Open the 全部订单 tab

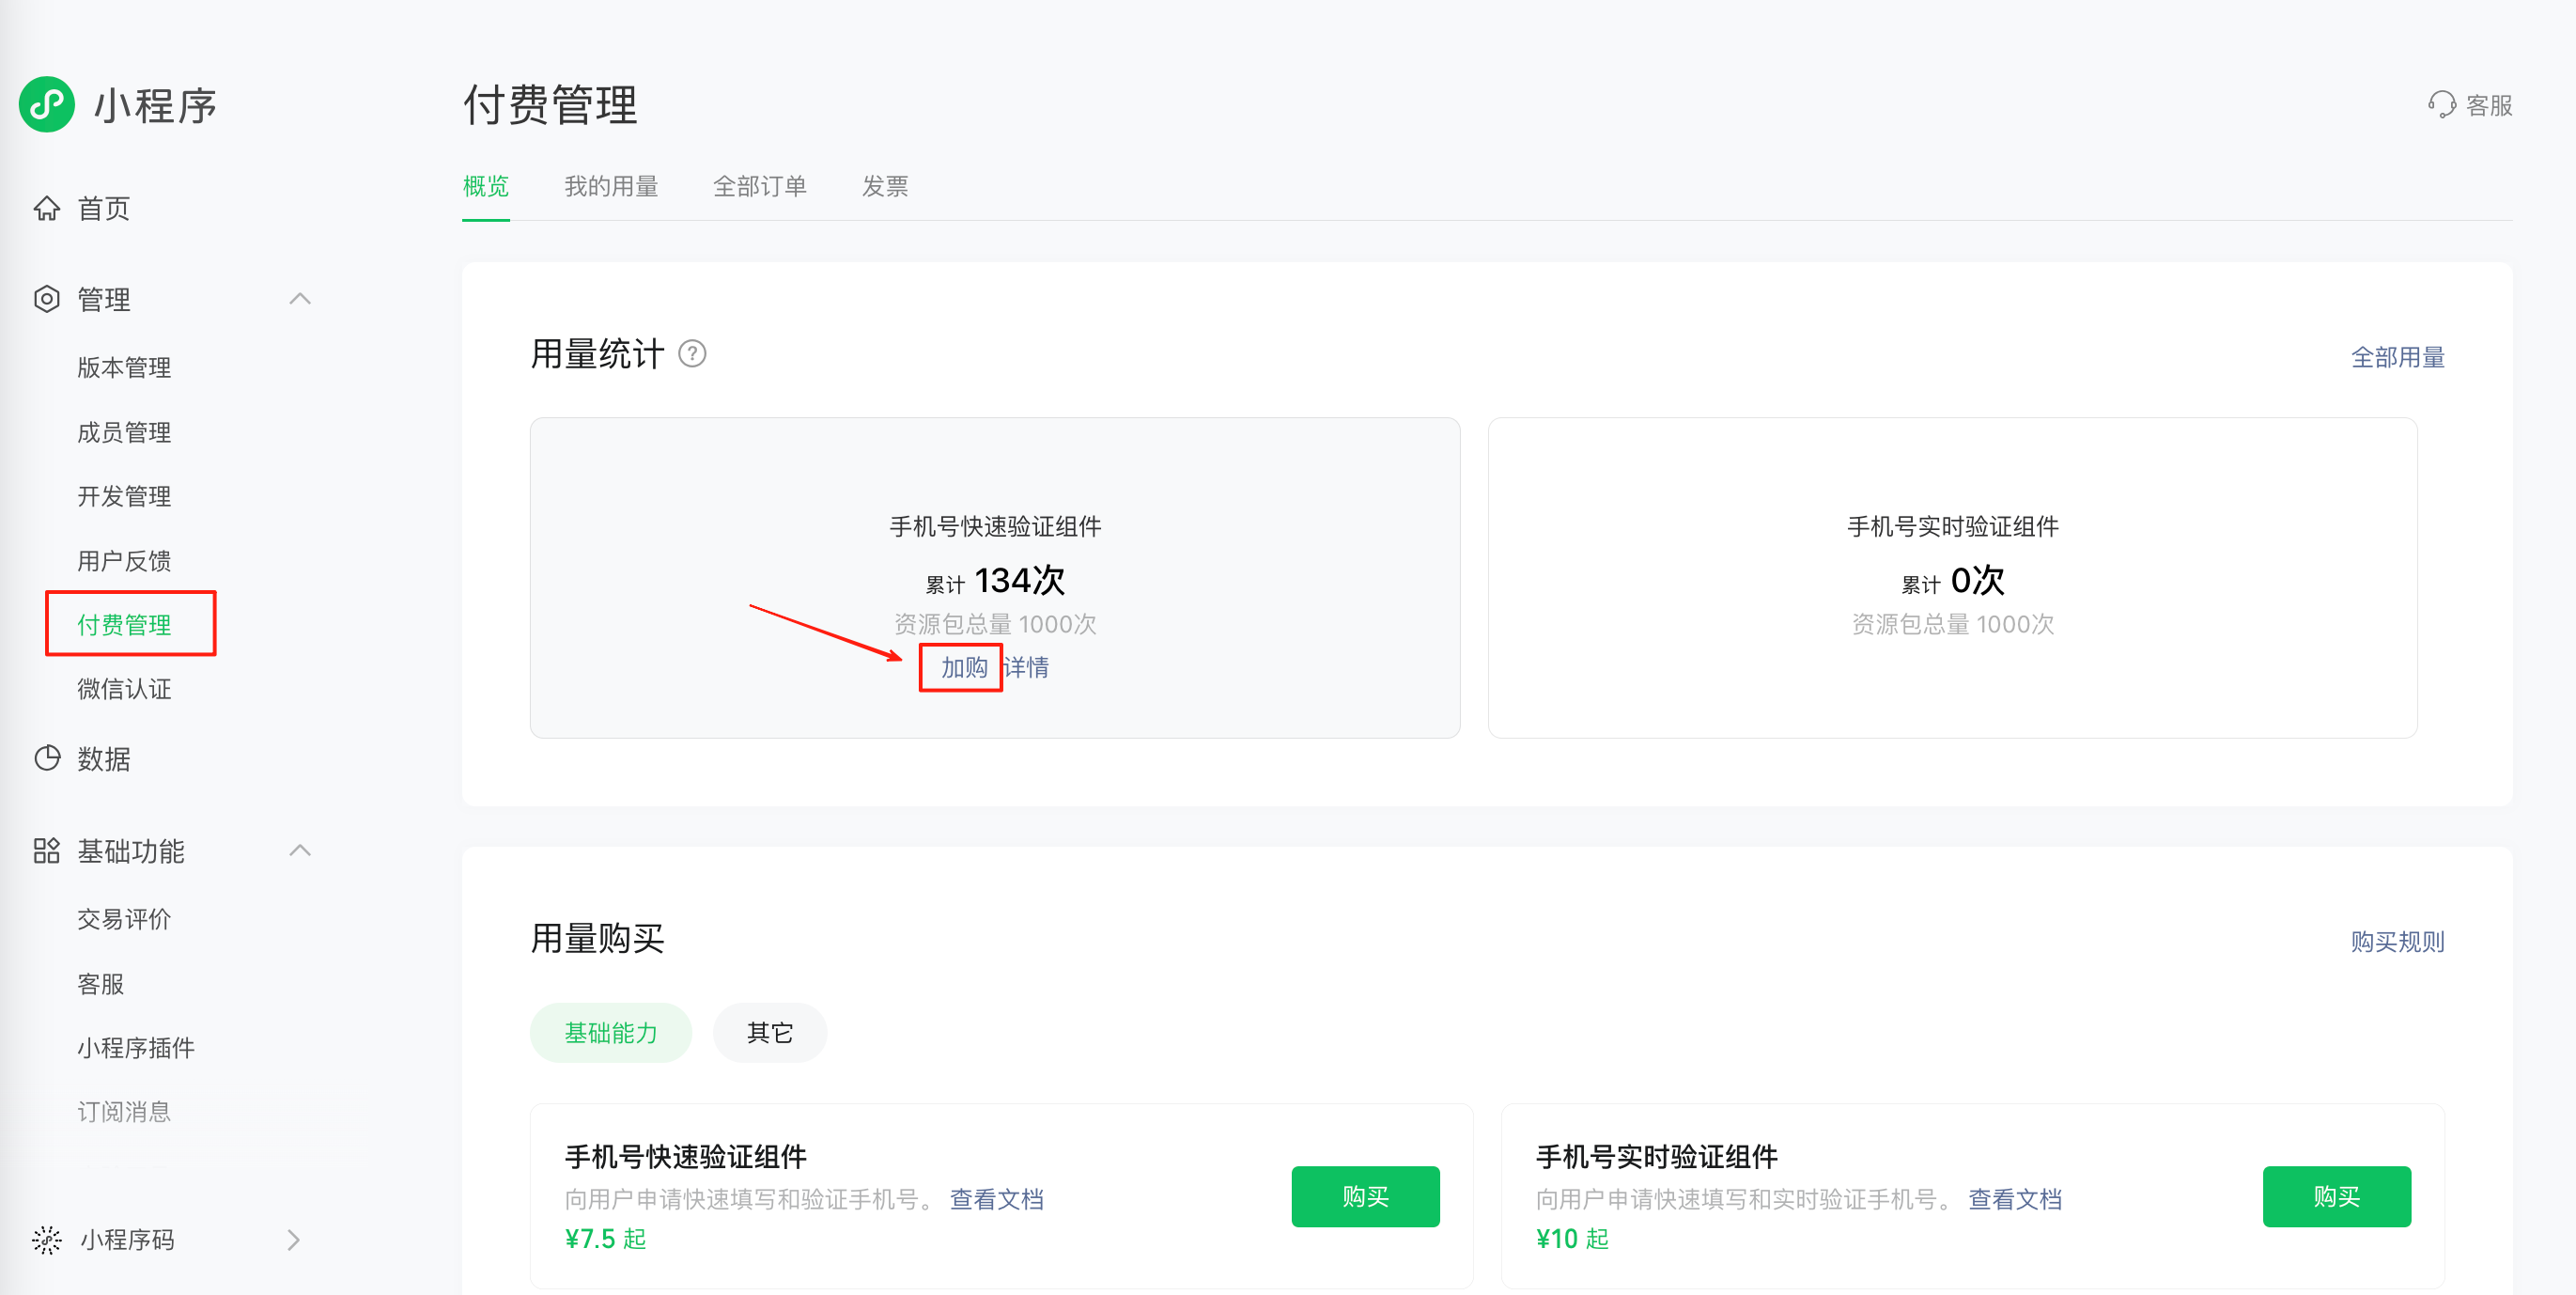[760, 186]
